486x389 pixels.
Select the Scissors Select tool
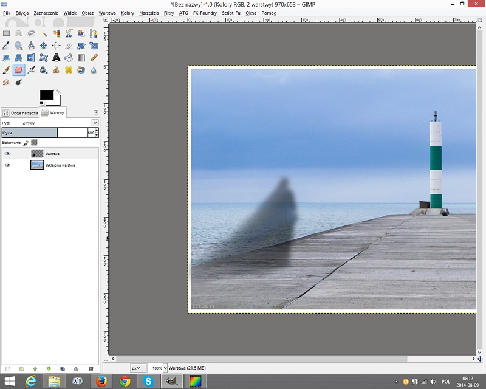(x=69, y=33)
